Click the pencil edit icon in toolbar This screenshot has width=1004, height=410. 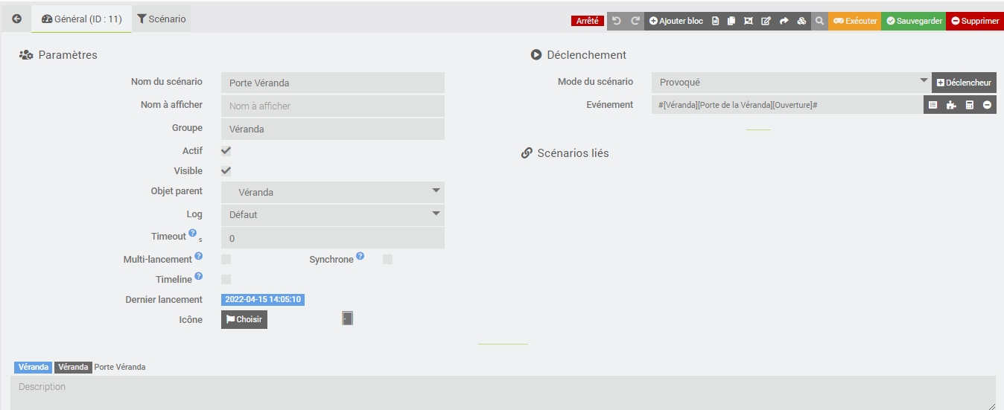click(x=766, y=21)
